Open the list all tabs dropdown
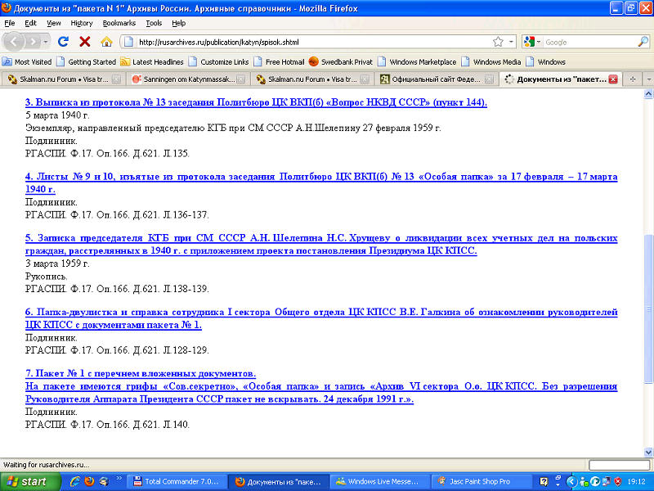Image resolution: width=654 pixels, height=491 pixels. point(648,79)
